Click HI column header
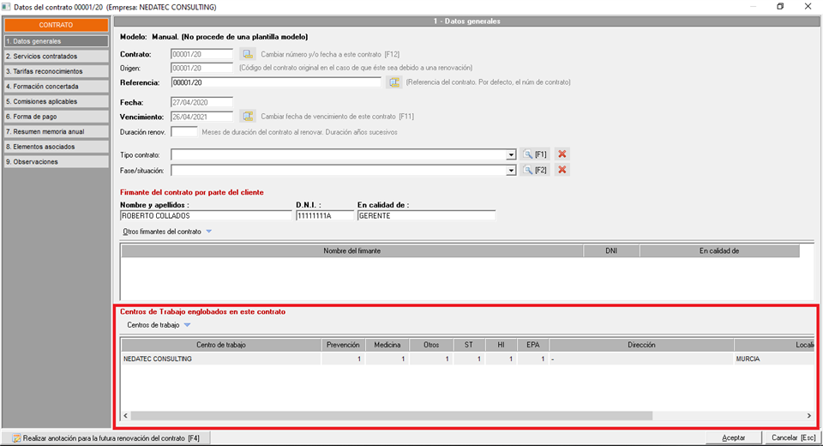The width and height of the screenshot is (823, 446). coord(502,345)
